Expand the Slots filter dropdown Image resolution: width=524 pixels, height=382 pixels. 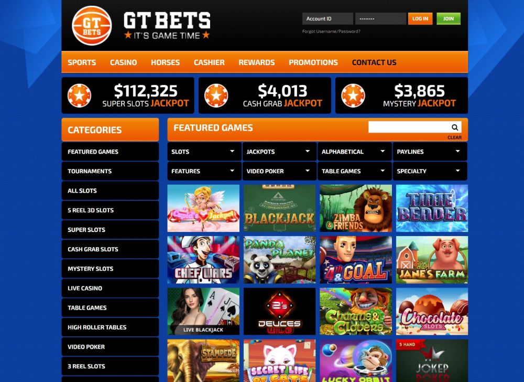pyautogui.click(x=204, y=152)
